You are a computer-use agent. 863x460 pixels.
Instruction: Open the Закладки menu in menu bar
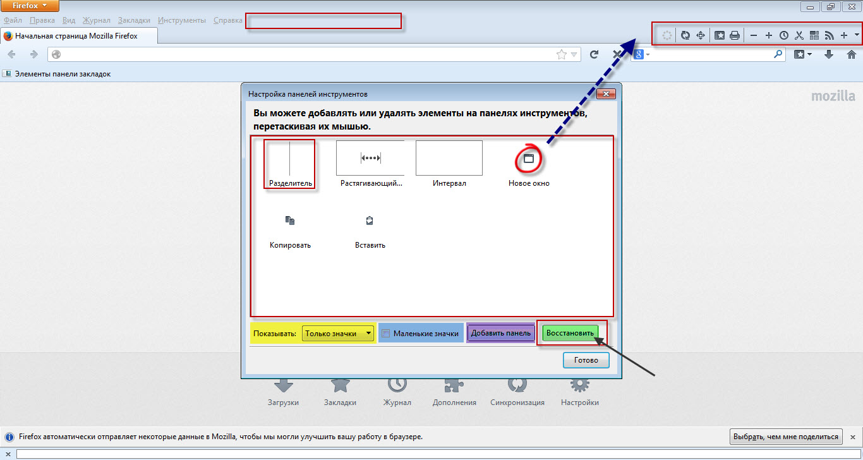(134, 20)
